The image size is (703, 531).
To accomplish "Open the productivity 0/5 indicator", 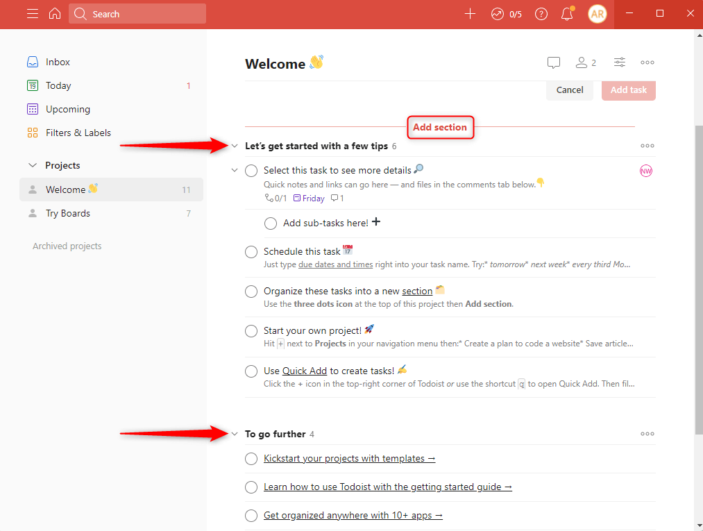I will (x=506, y=15).
